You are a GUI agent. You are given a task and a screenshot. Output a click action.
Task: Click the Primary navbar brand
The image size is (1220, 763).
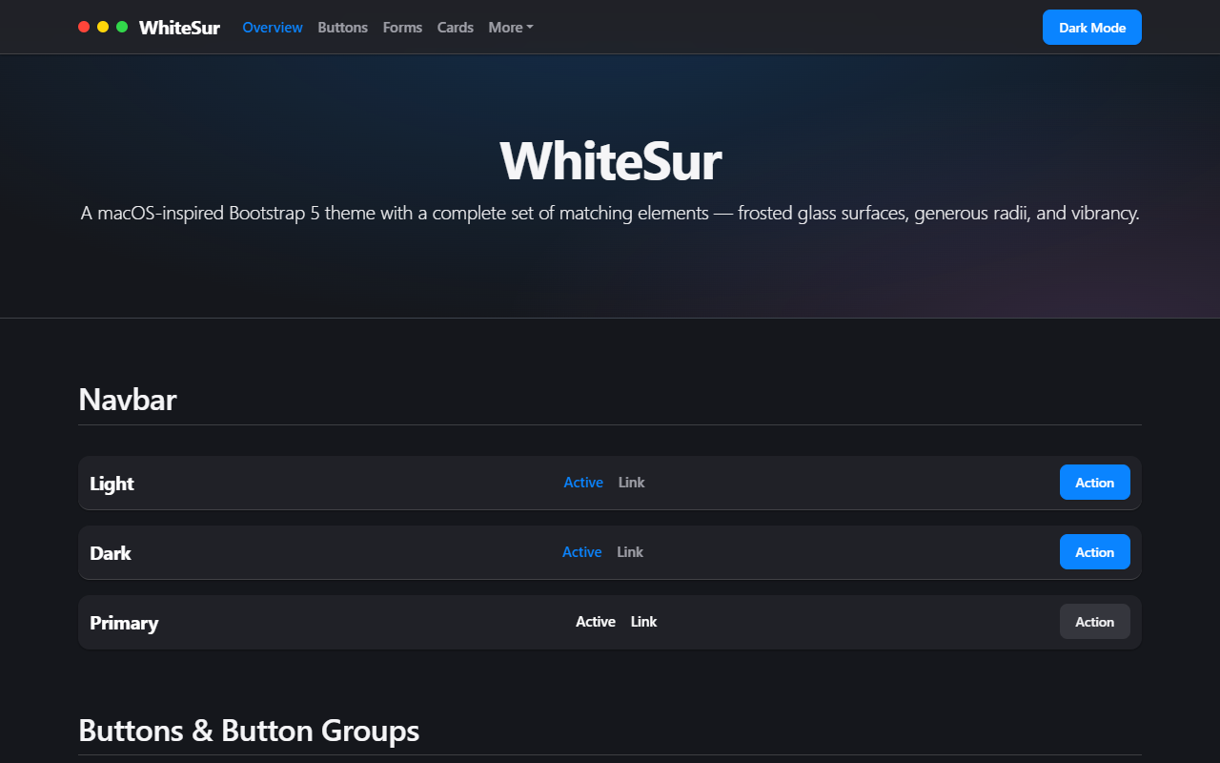pyautogui.click(x=124, y=623)
